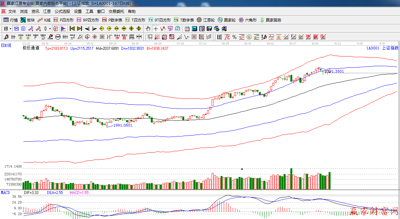
Task: Open the 江恩 menu
Action: (47, 12)
